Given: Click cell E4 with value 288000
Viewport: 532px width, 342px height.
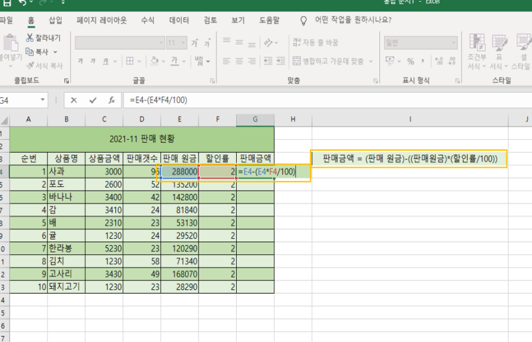Looking at the screenshot, I should (179, 172).
